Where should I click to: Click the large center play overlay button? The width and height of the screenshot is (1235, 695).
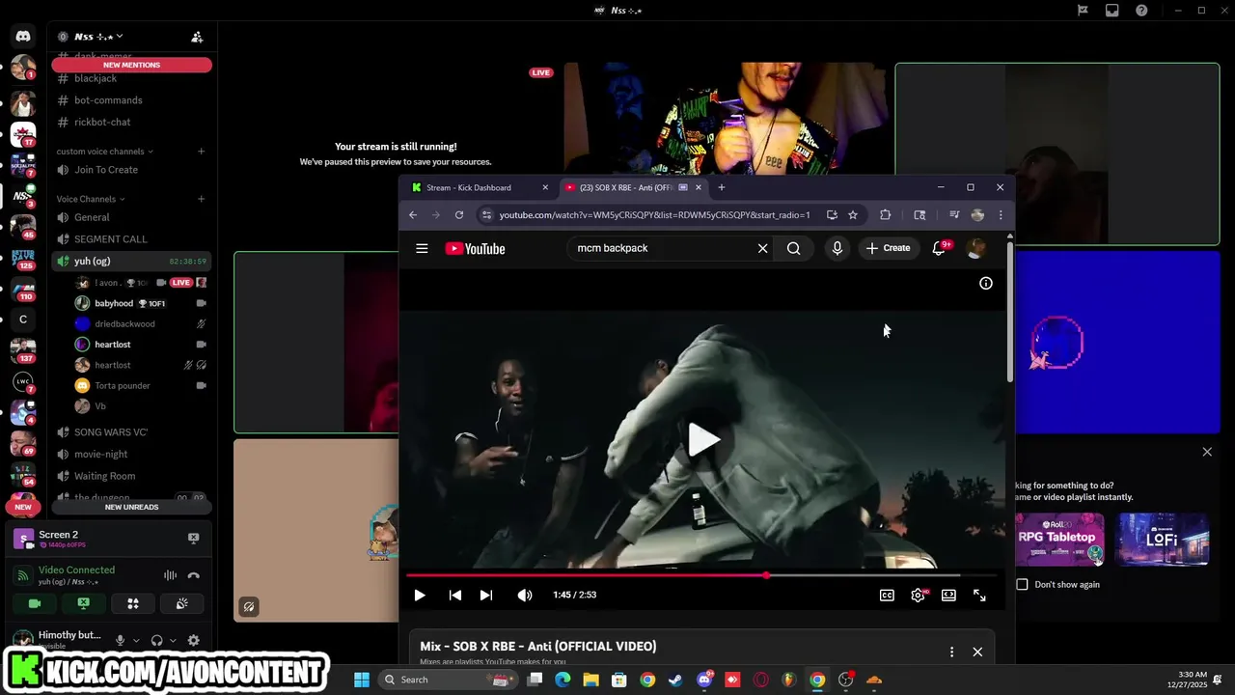coord(703,440)
